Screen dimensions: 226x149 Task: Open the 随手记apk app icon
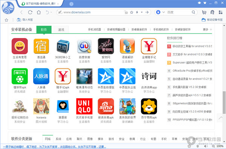click(x=63, y=76)
